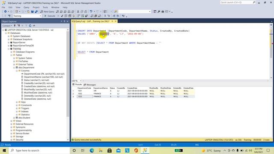Collapse the dbo.Department table node
The width and height of the screenshot is (274, 154).
point(14,68)
